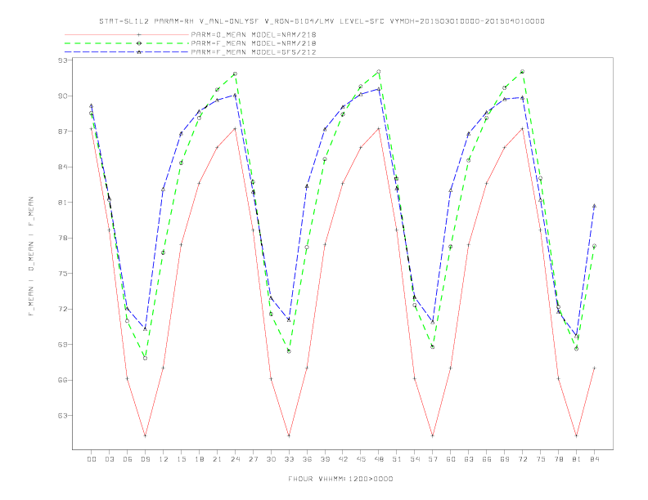Click y-axis tick value 90
Screen dimensions: 648x500
pos(62,96)
